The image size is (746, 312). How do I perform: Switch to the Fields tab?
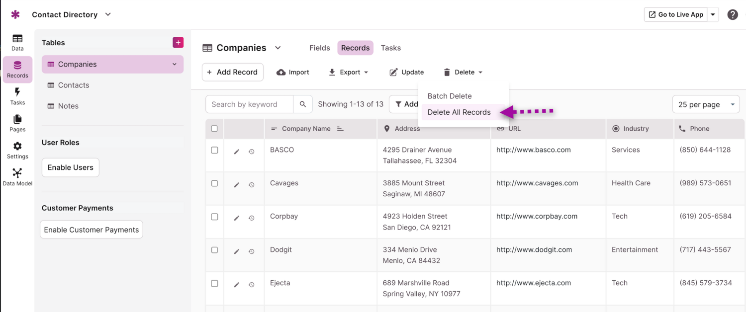pyautogui.click(x=319, y=48)
